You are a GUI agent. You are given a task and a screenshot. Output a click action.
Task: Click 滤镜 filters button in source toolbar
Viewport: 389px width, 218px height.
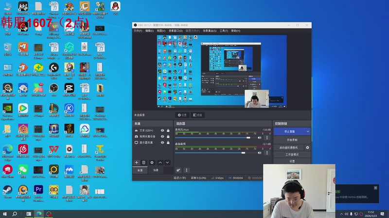197,115
